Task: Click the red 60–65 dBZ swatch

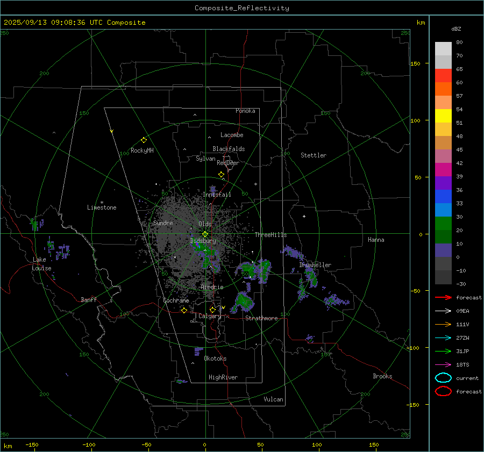Action: 443,76
